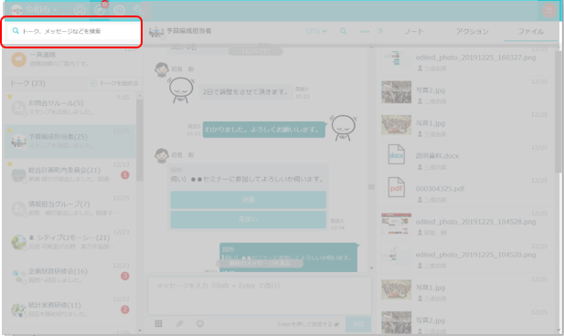Screen dimensions: 564x336
Task: Click the 差戻し action button
Action: click(x=249, y=219)
